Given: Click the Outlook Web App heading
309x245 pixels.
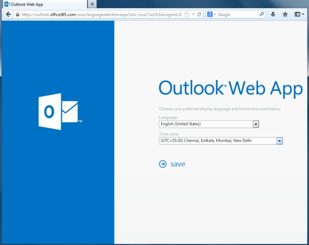Looking at the screenshot, I should tap(231, 88).
